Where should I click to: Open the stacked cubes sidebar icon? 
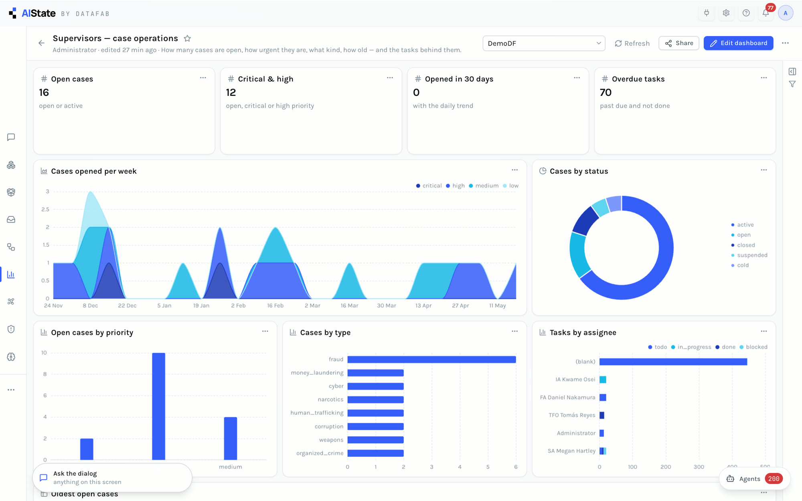pos(11,165)
